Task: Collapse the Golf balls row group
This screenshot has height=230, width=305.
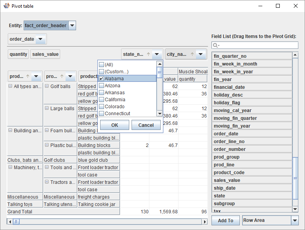Action: point(47,86)
